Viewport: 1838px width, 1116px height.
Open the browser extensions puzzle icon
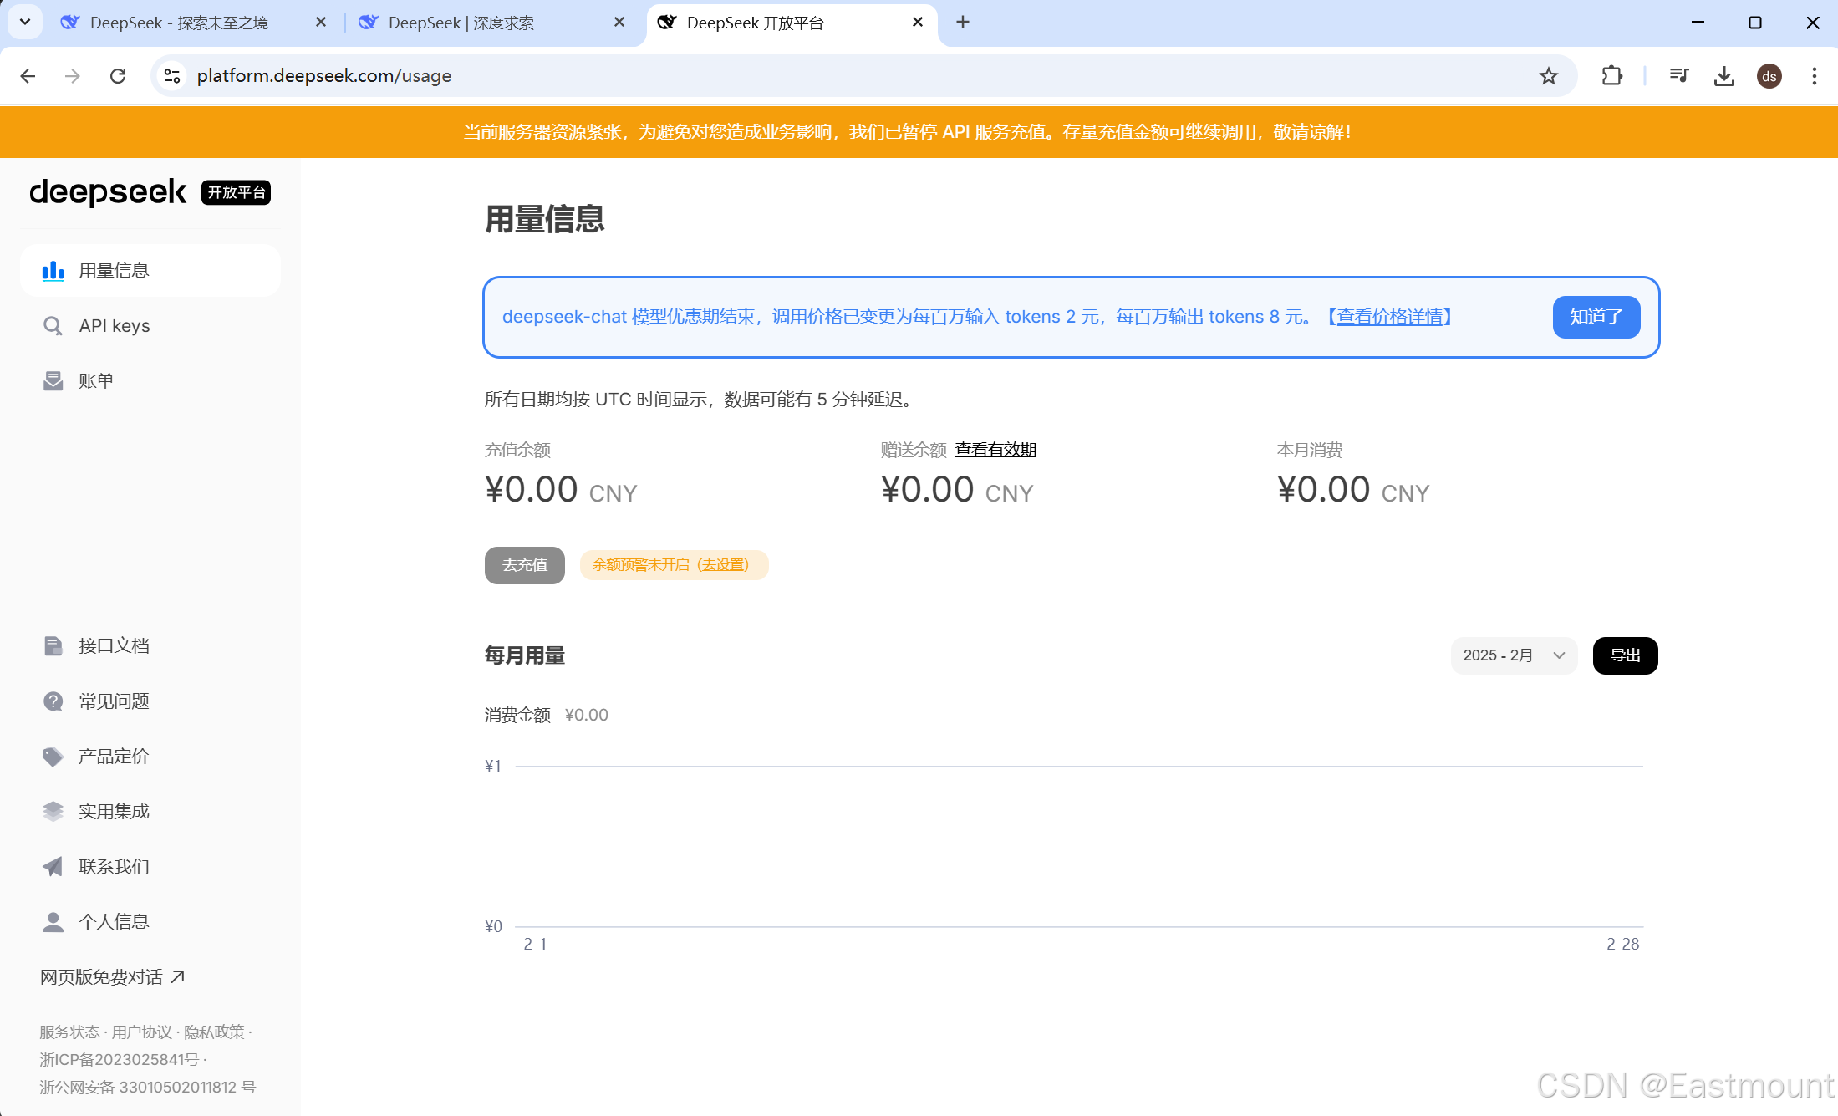[x=1611, y=76]
